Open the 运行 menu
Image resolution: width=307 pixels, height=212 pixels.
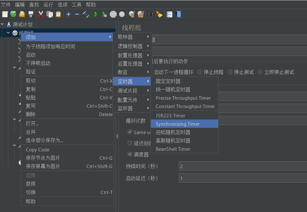[x=48, y=5]
